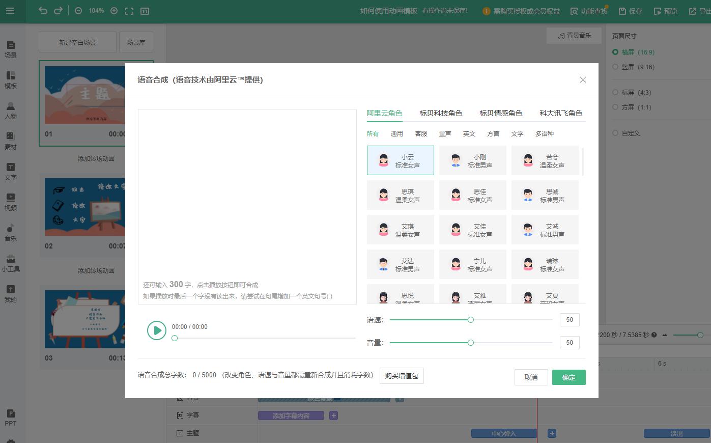
Task: Switch to the 标贝科技角色 tab
Action: pyautogui.click(x=440, y=113)
